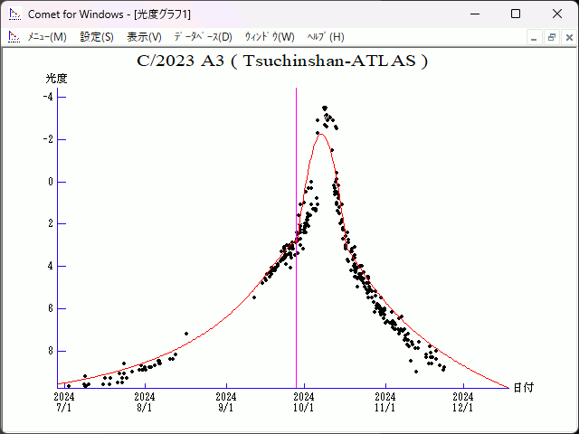Viewport: 579px width, 434px height.
Task: Click the 光度 magnitude axis label
Action: (x=56, y=79)
